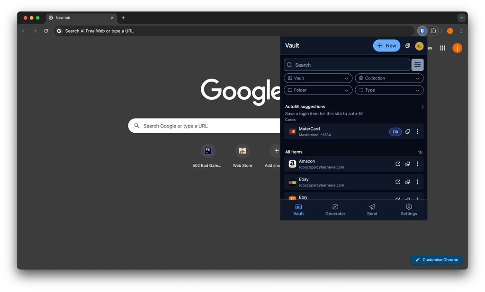The height and width of the screenshot is (292, 485).
Task: Open the Google account avatar on page
Action: [457, 48]
